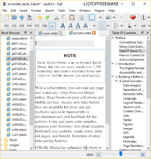This screenshot has height=159, width=151.
Task: Toggle bold with the first A icon
Action: coord(63,26)
